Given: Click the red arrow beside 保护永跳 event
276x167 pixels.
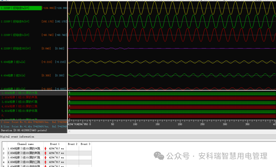Looking at the screenshot, I should [45, 166].
